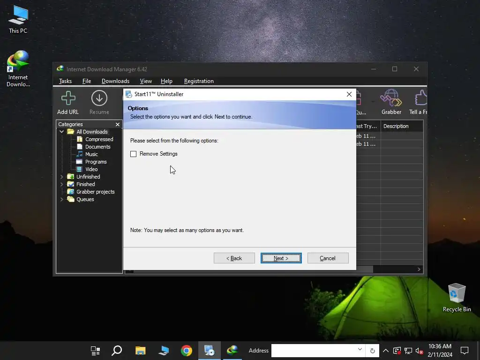Image resolution: width=480 pixels, height=360 pixels.
Task: Select the Finished folder item
Action: [x=85, y=184]
